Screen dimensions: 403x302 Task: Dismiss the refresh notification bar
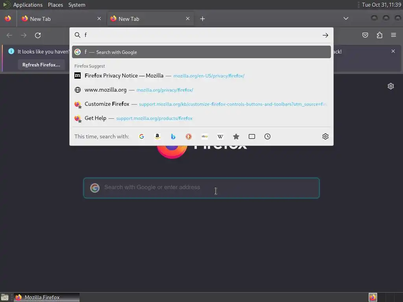(x=393, y=52)
